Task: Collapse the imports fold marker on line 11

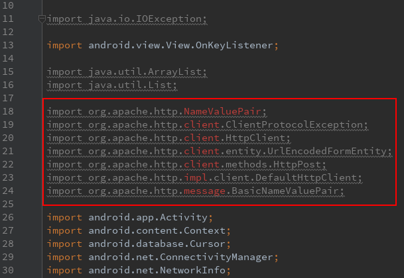Action: pos(42,19)
